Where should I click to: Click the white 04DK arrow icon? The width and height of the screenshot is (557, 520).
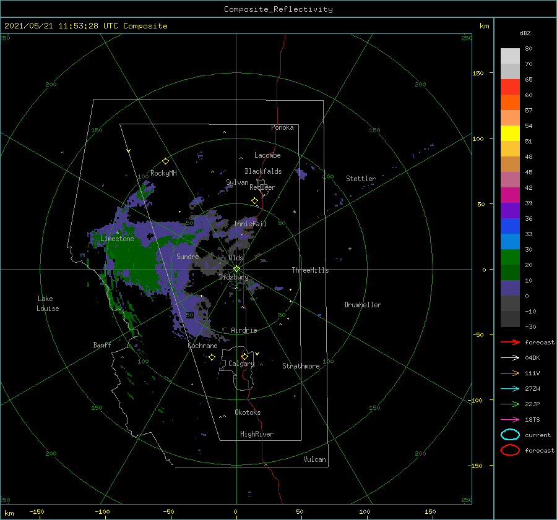tap(510, 358)
